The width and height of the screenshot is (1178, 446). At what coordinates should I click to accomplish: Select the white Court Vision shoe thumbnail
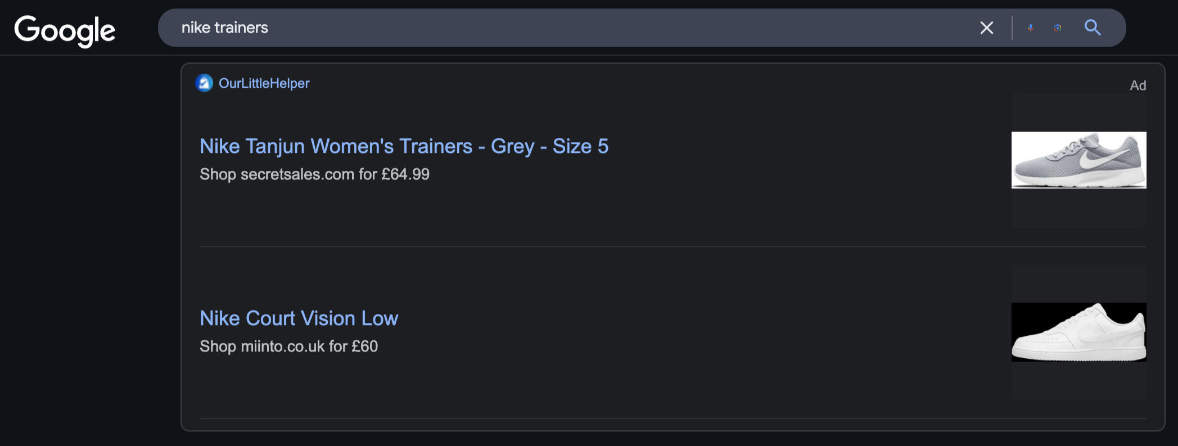pos(1078,332)
